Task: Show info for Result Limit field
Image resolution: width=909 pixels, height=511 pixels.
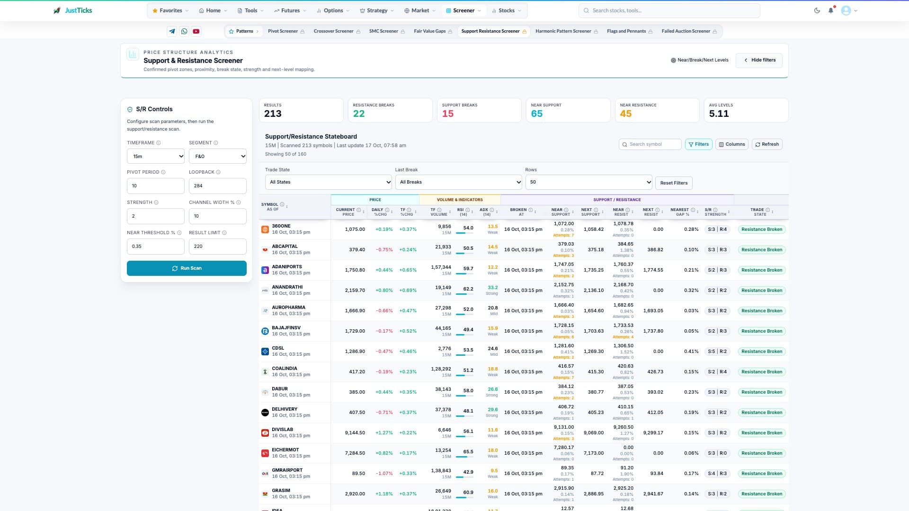Action: [x=224, y=233]
